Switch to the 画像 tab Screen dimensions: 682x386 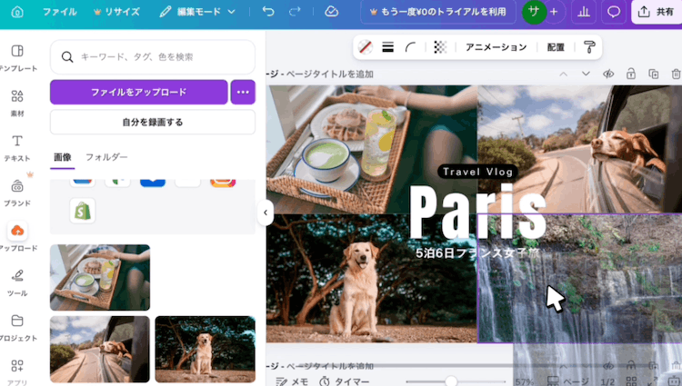click(x=63, y=157)
